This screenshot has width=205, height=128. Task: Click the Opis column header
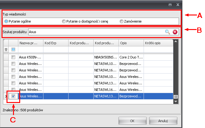click(131, 43)
